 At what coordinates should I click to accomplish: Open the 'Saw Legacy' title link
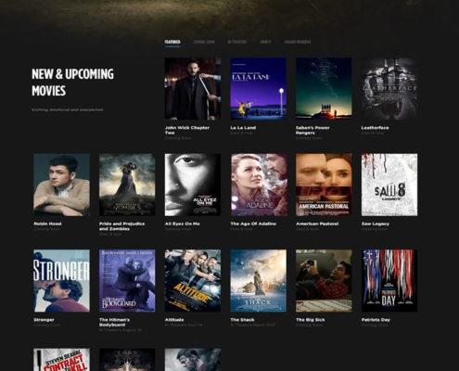click(376, 224)
